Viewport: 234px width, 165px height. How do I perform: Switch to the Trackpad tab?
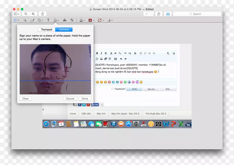(47, 29)
